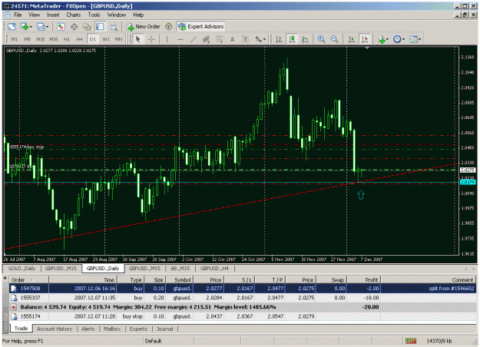The width and height of the screenshot is (480, 347).
Task: Toggle chart Auto Scroll icon
Action: click(x=352, y=39)
